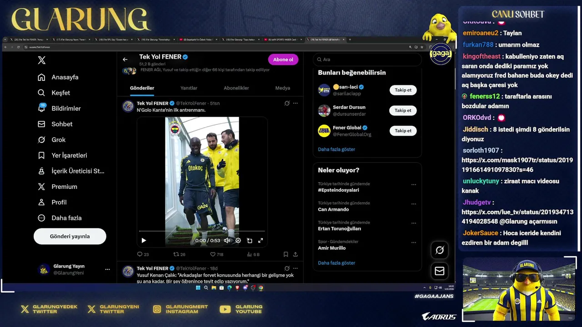The image size is (582, 327).
Task: Play the Kante training video
Action: pos(144,241)
